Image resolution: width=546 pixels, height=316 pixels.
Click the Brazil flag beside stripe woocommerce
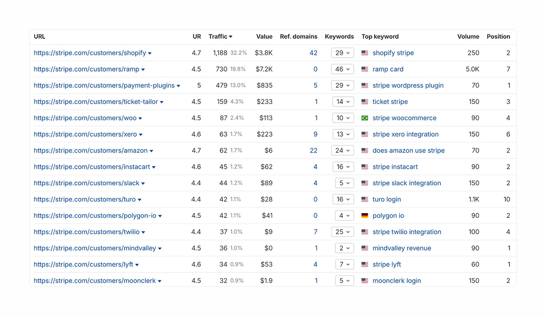[x=364, y=118]
